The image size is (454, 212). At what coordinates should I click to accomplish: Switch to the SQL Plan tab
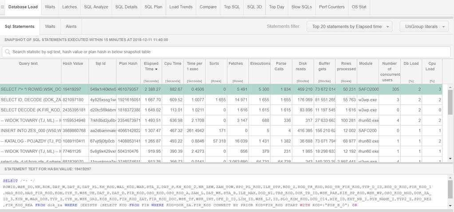coord(154,7)
